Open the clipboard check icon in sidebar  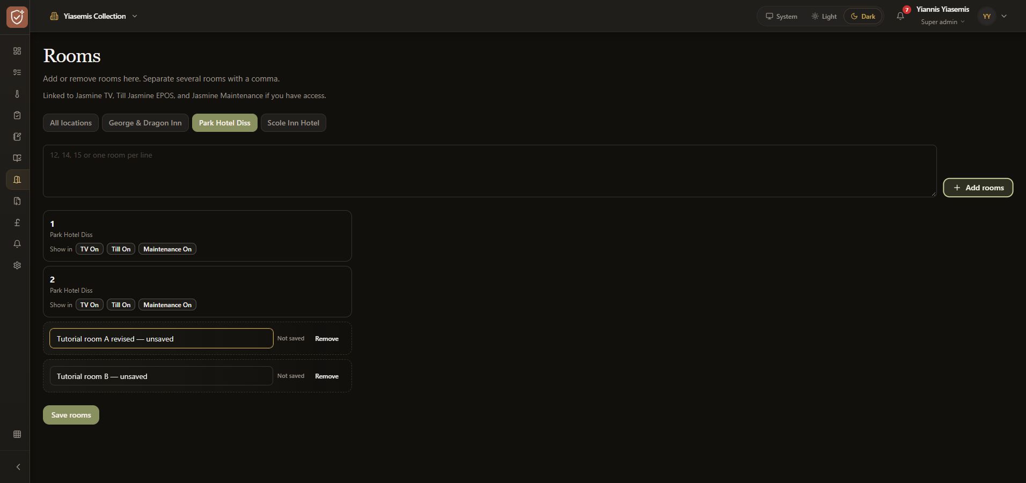tap(17, 115)
